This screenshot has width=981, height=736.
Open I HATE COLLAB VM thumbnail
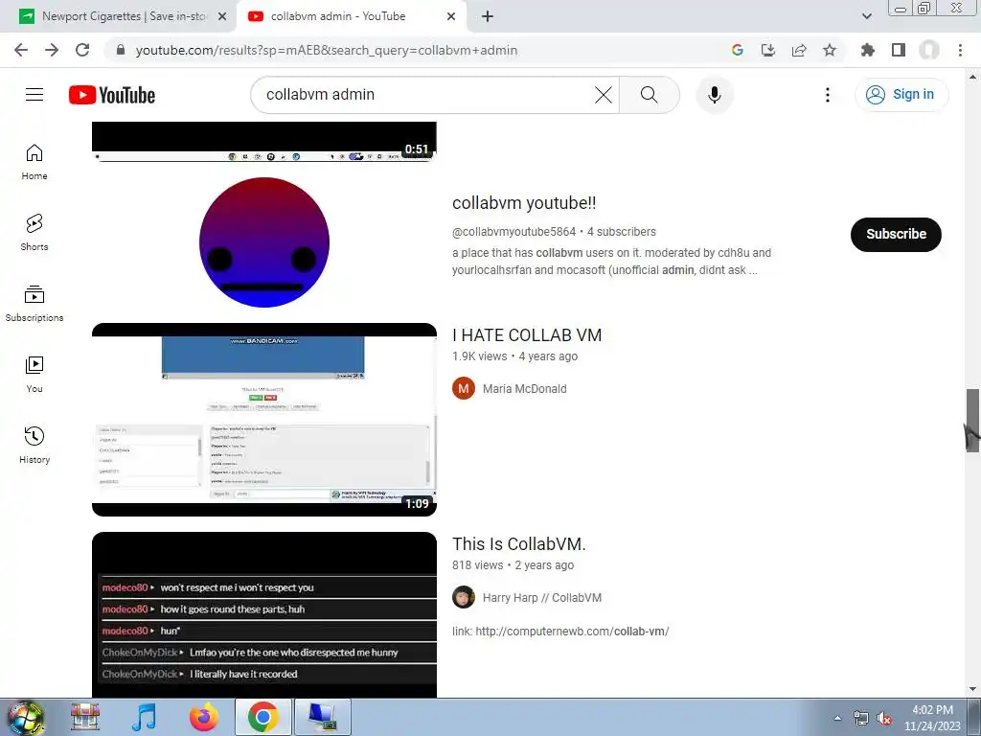tap(264, 420)
